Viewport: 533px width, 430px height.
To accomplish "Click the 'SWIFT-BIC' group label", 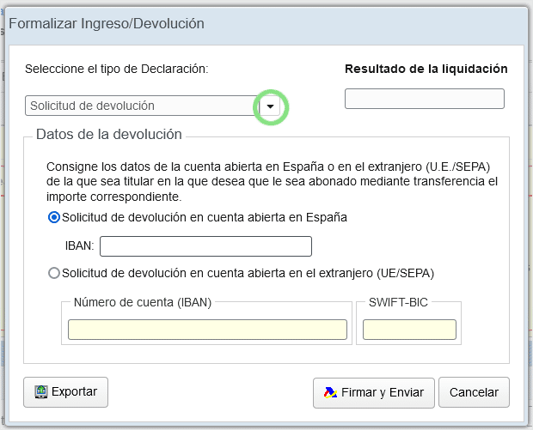I will (x=398, y=302).
